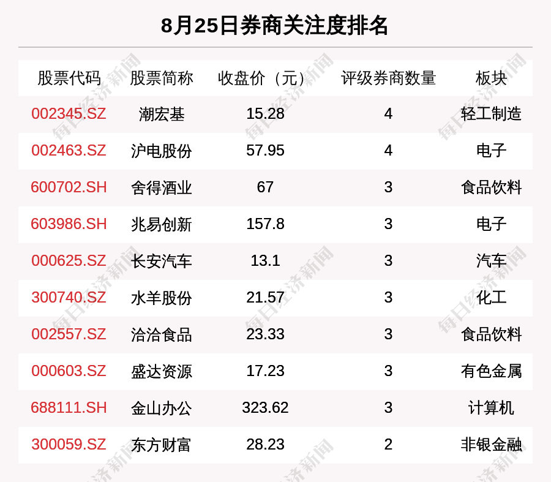Click stock name 长安汽车

161,261
